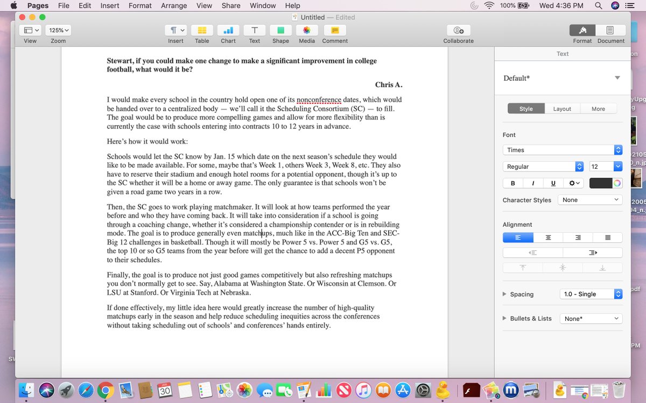This screenshot has width=646, height=403.
Task: Insert a Table from the toolbar
Action: click(202, 31)
